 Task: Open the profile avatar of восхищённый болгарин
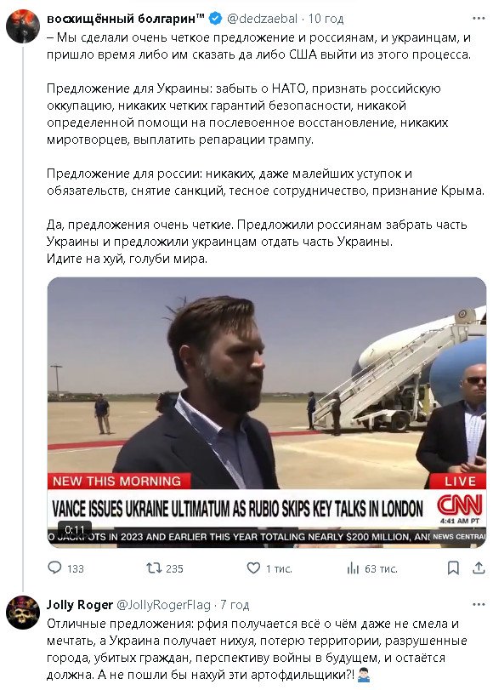(x=23, y=26)
